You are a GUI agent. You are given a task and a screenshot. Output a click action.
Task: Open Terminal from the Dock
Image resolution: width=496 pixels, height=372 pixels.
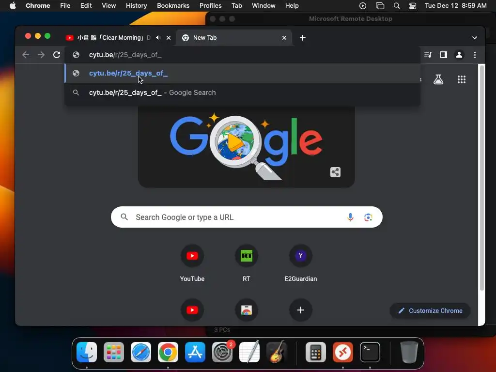coord(370,352)
